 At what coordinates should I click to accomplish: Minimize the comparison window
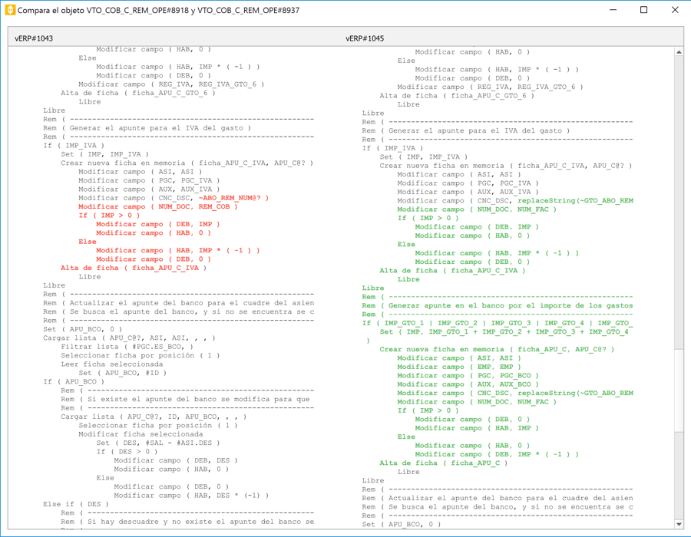point(613,11)
